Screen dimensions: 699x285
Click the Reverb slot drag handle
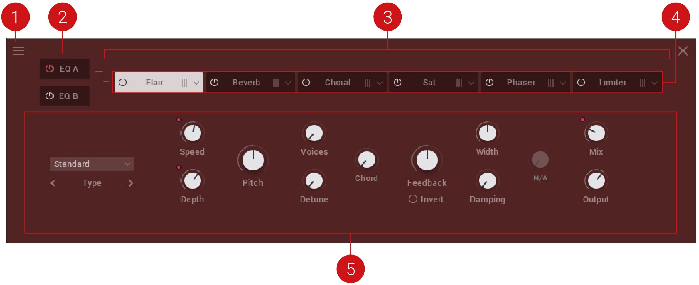(x=276, y=83)
